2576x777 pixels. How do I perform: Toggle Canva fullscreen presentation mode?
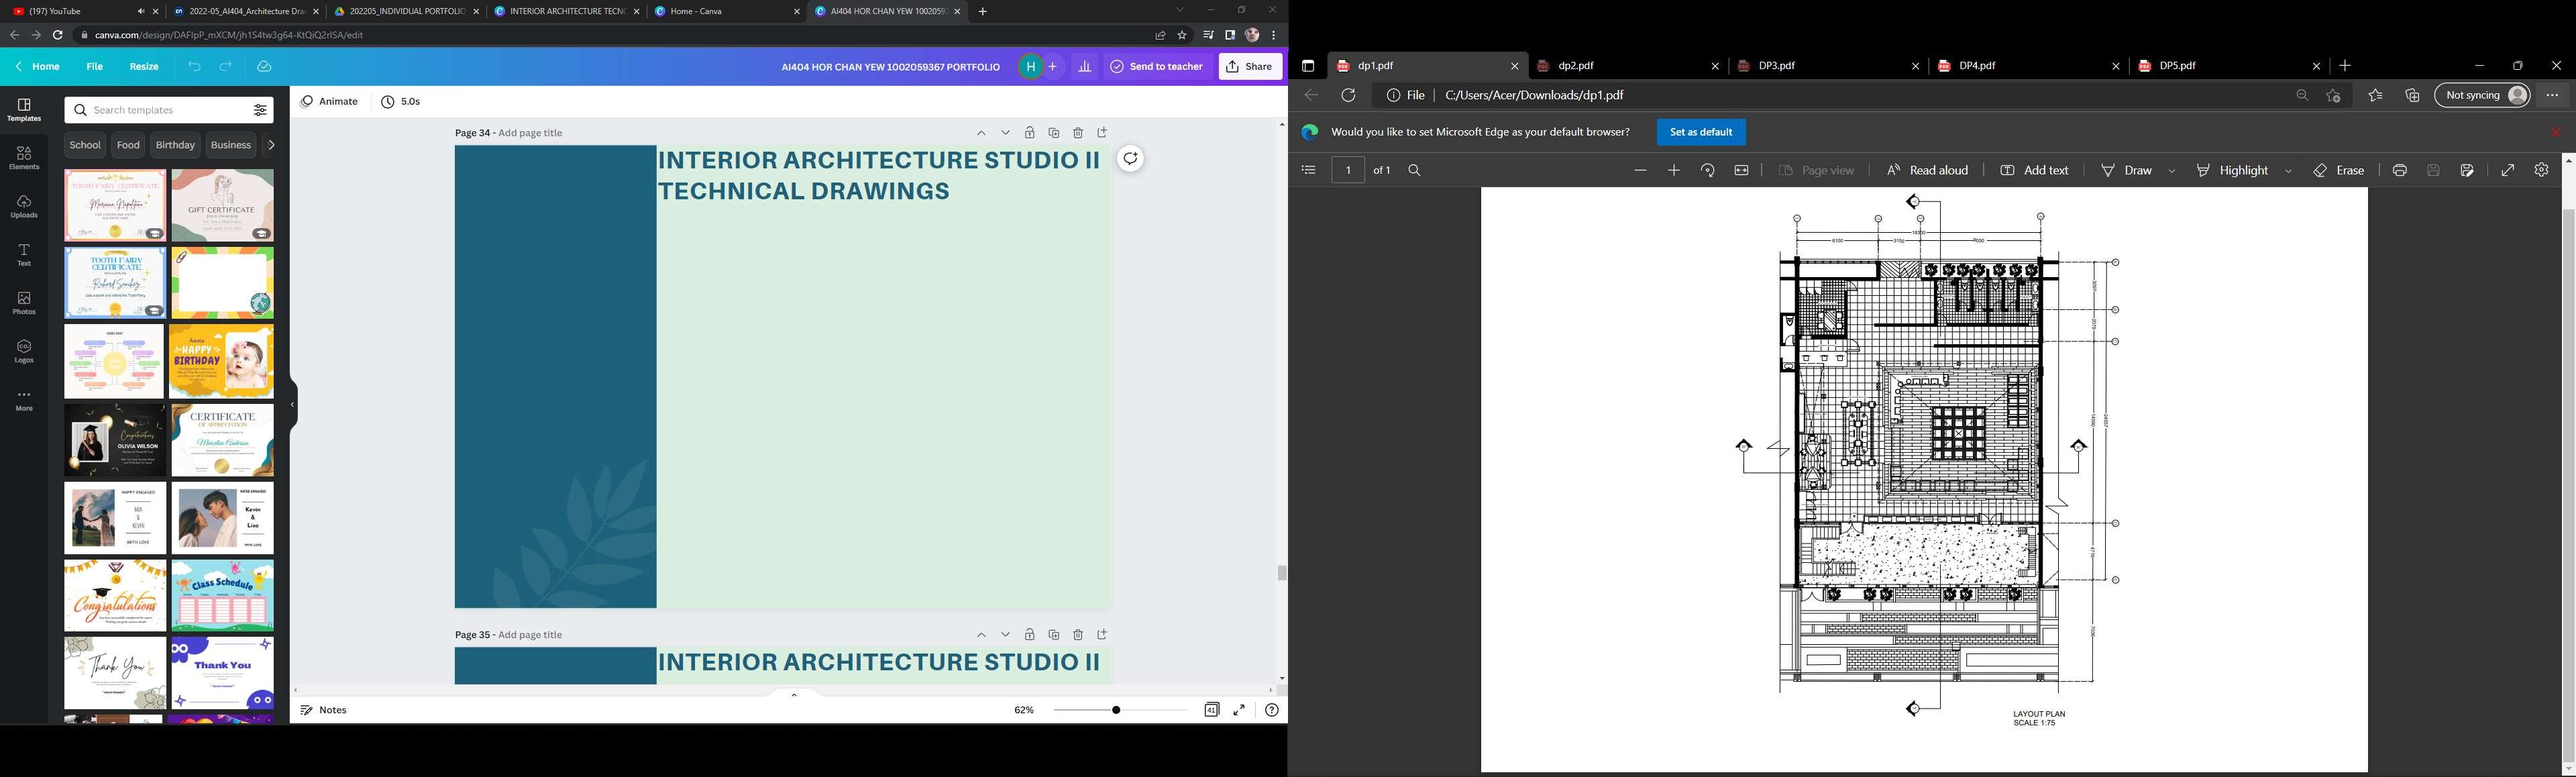[1239, 710]
